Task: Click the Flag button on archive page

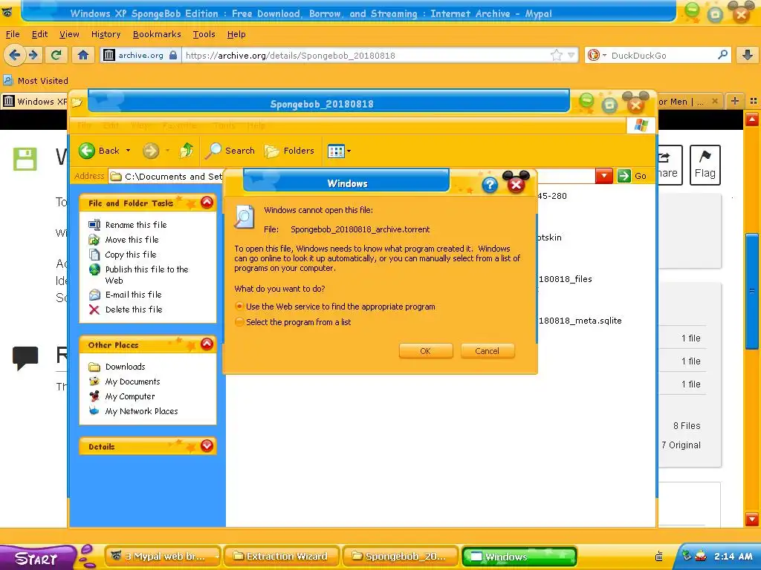Action: (705, 165)
